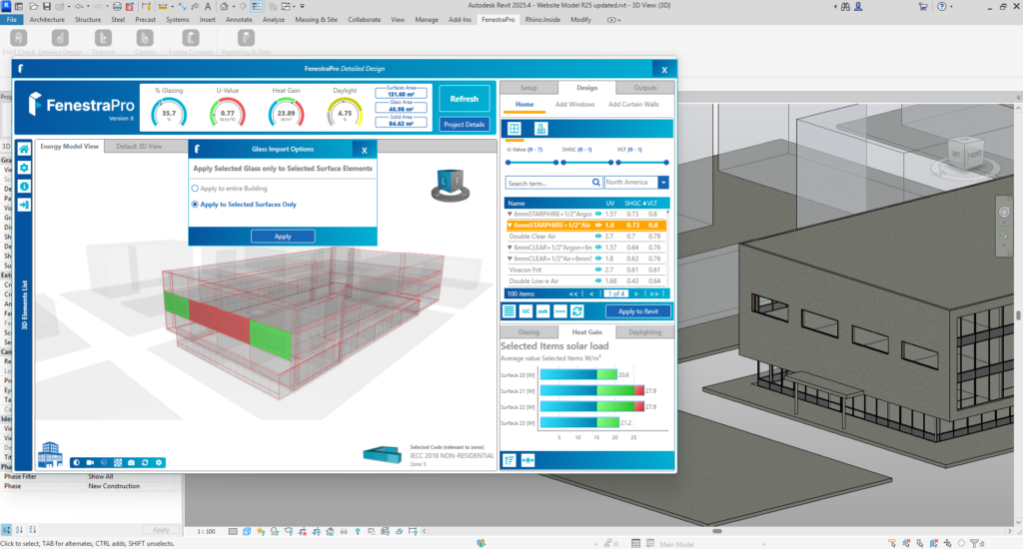Viewport: 1023px width, 549px height.
Task: Select the building icon under Home tab
Action: (x=540, y=129)
